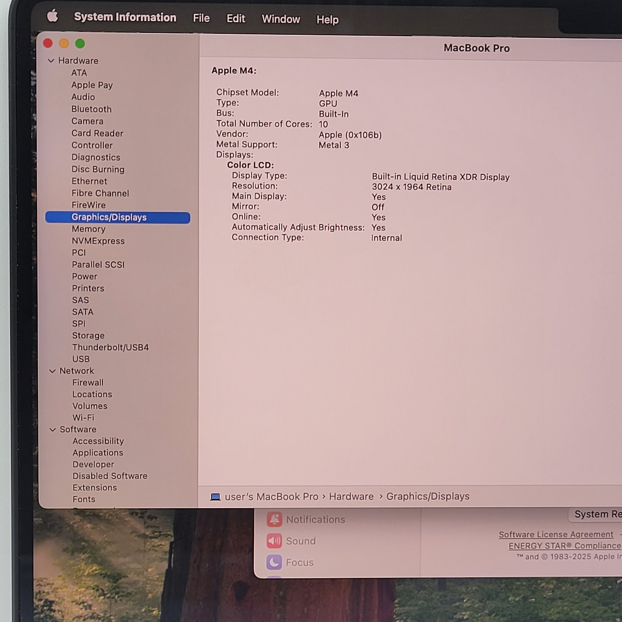The image size is (622, 622).
Task: Select Wi-Fi under Network
Action: (84, 418)
